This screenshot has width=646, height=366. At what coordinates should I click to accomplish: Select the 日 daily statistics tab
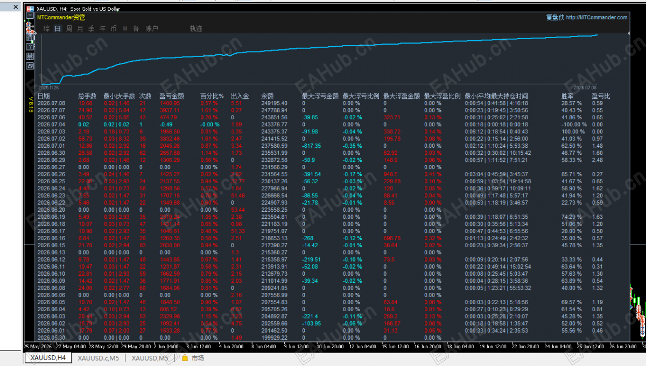pyautogui.click(x=58, y=28)
